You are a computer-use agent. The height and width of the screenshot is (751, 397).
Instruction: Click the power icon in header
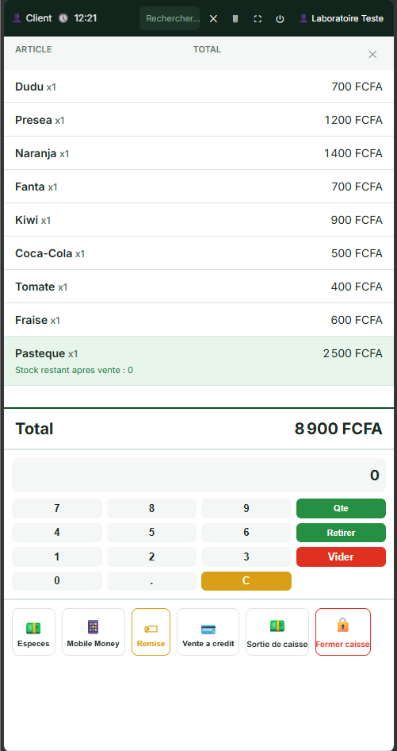click(x=281, y=19)
